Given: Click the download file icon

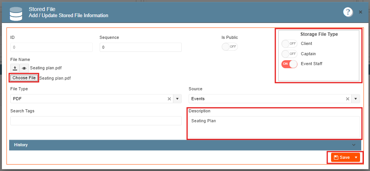Looking at the screenshot, I should 15,68.
